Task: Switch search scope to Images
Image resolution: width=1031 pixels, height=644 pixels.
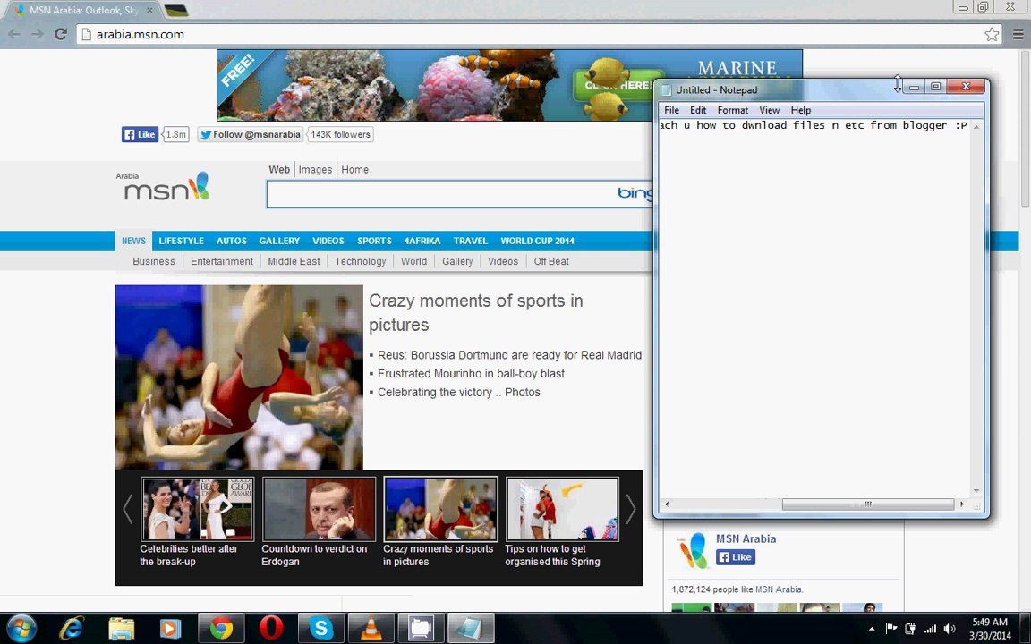Action: coord(315,169)
